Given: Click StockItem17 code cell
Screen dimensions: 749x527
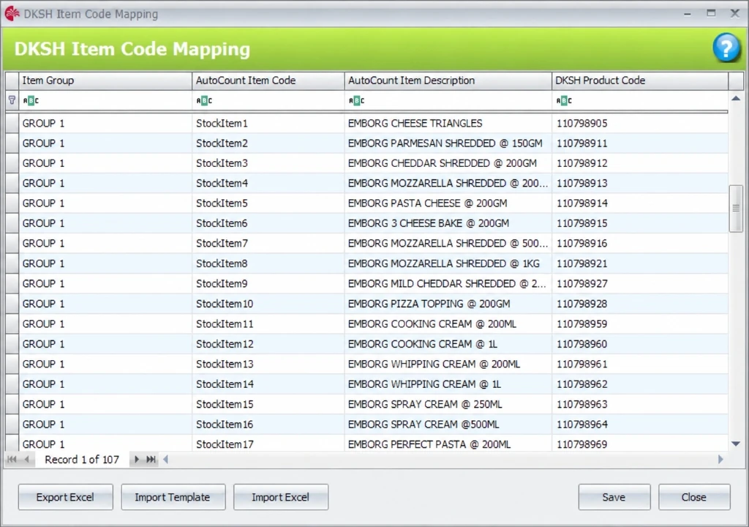Looking at the screenshot, I should 268,444.
